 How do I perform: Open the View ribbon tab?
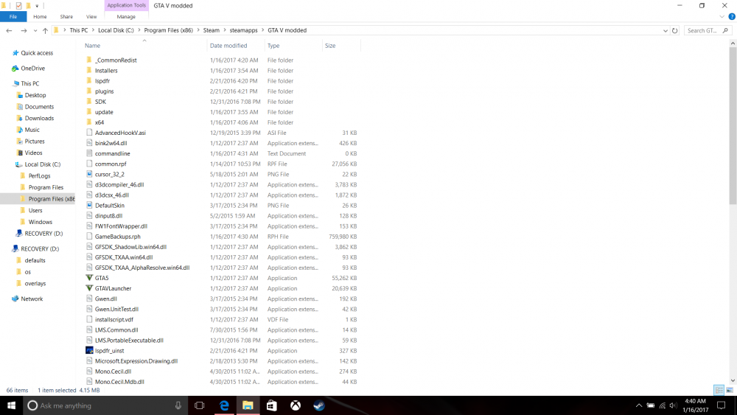point(91,16)
